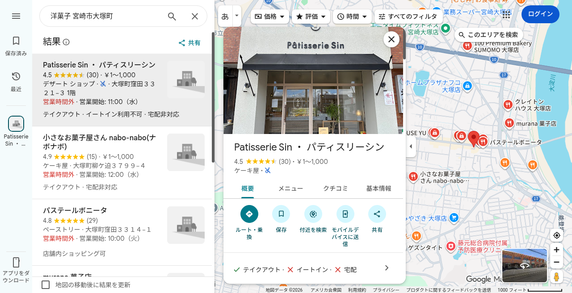
Task: Open the Patisserie Sin storefront photo
Action: pyautogui.click(x=313, y=80)
